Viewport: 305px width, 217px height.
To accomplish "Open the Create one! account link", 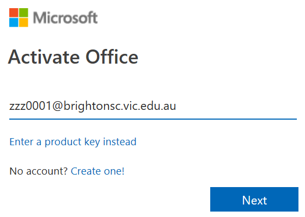I will point(97,171).
